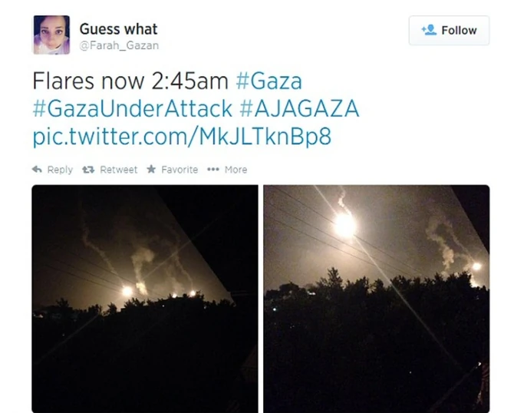Expand the More options menu label

[236, 170]
